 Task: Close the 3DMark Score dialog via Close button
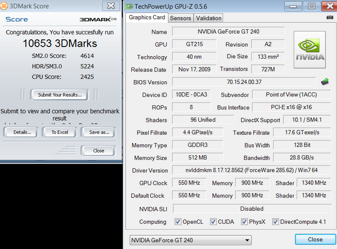pos(98,151)
